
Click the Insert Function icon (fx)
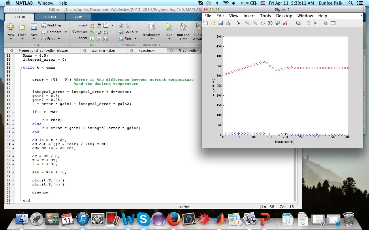pos(99,25)
